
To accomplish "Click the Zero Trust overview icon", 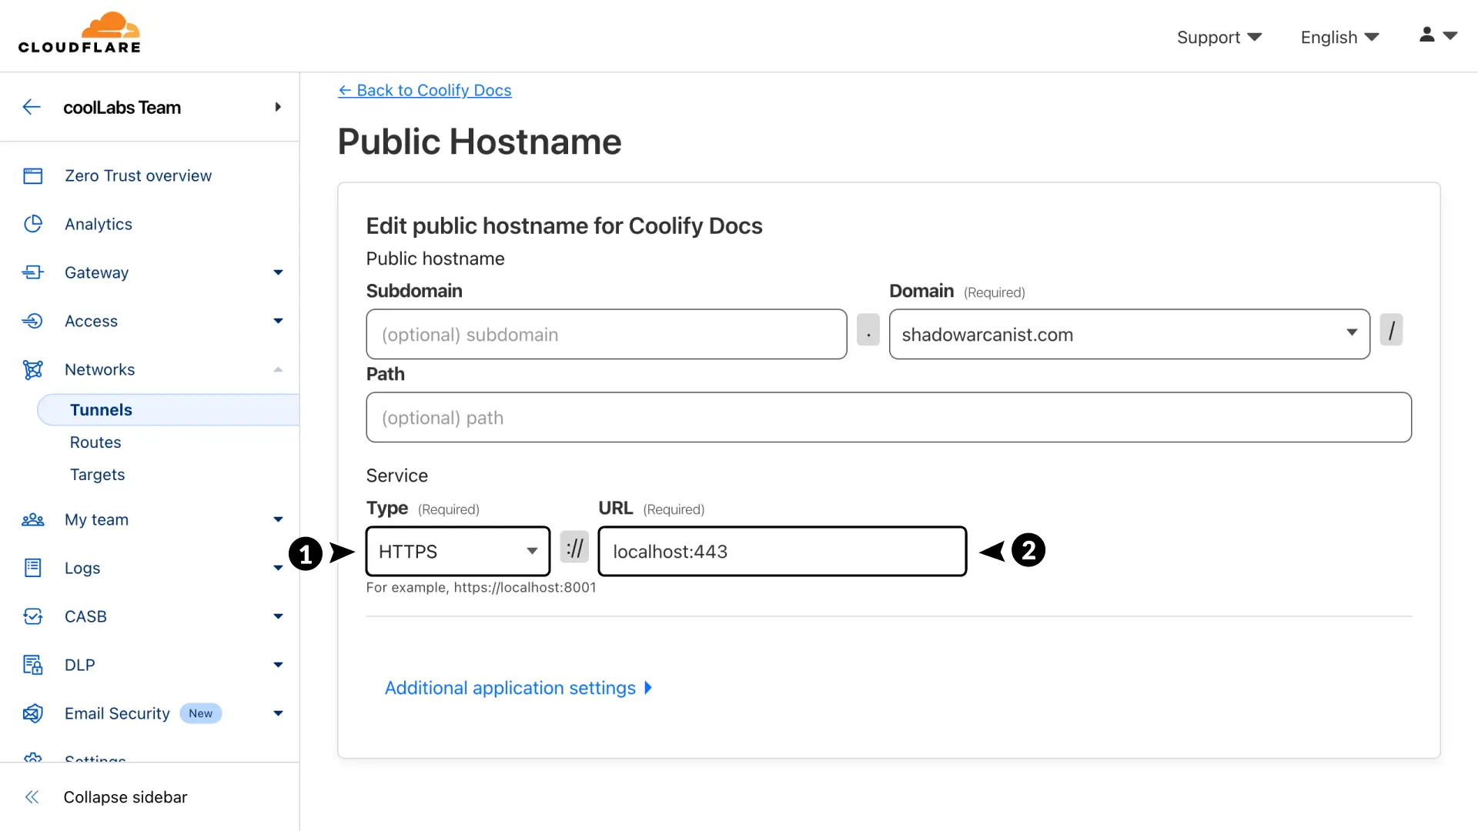I will pyautogui.click(x=32, y=176).
